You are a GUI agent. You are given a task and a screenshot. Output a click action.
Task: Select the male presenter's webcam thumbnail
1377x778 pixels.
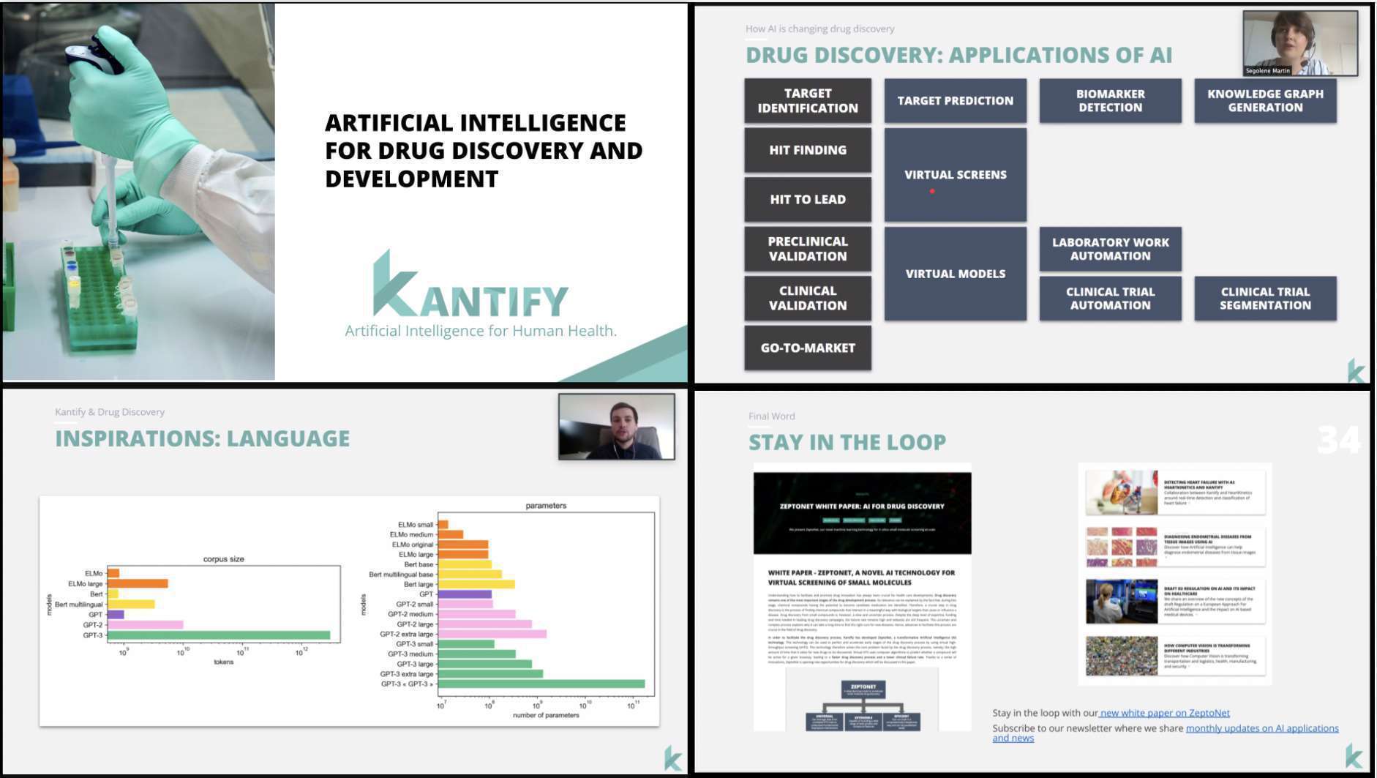(616, 427)
